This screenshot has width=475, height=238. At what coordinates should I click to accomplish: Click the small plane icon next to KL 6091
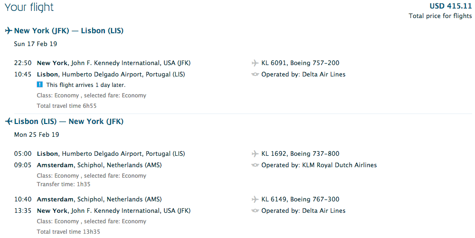[255, 63]
